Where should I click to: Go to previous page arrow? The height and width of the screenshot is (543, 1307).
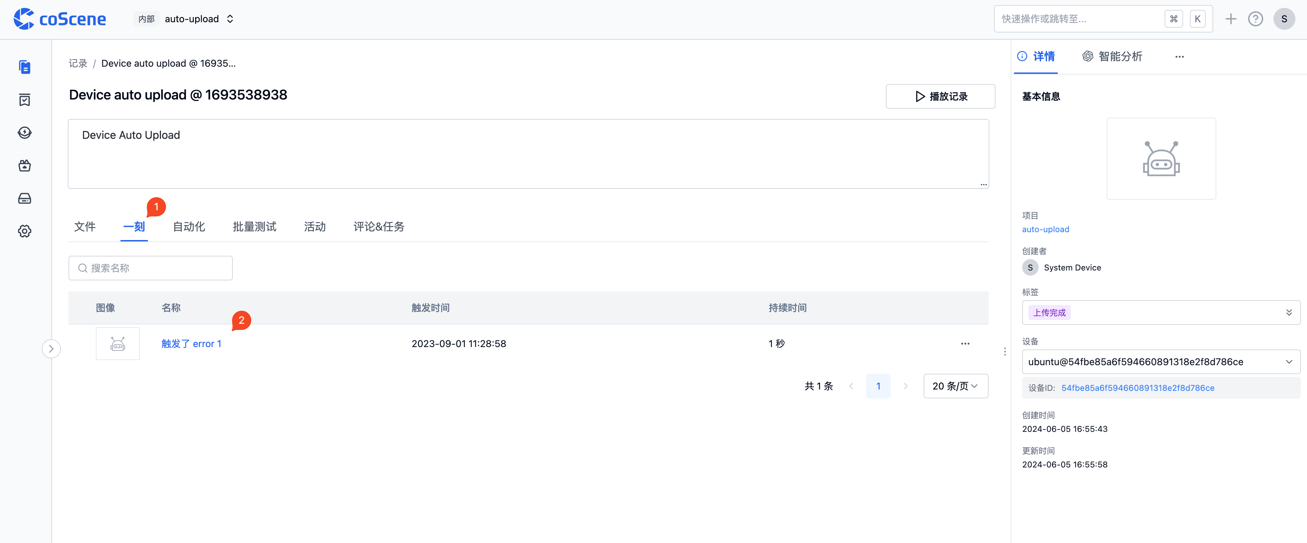(x=851, y=386)
